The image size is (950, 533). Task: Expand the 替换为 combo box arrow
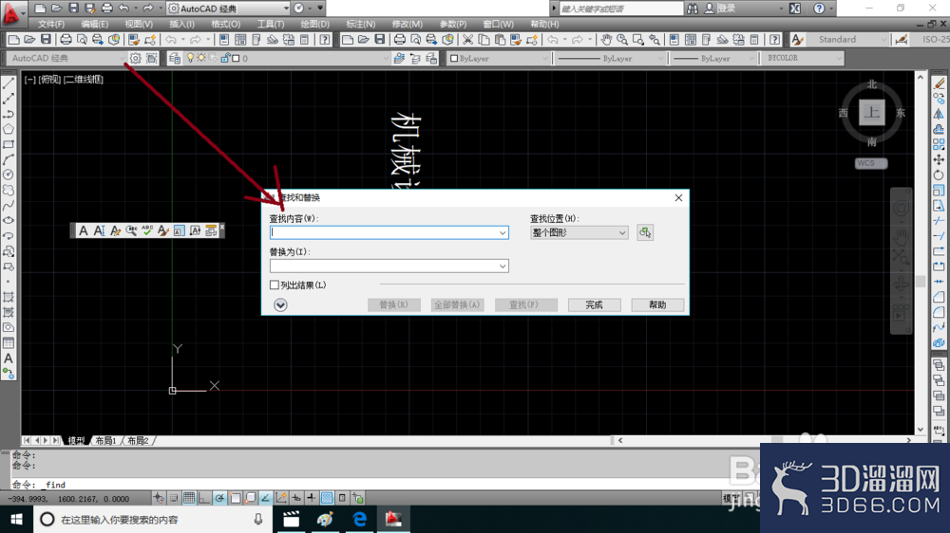(503, 266)
